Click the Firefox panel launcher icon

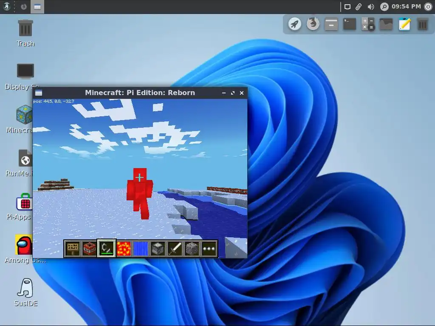(24, 7)
